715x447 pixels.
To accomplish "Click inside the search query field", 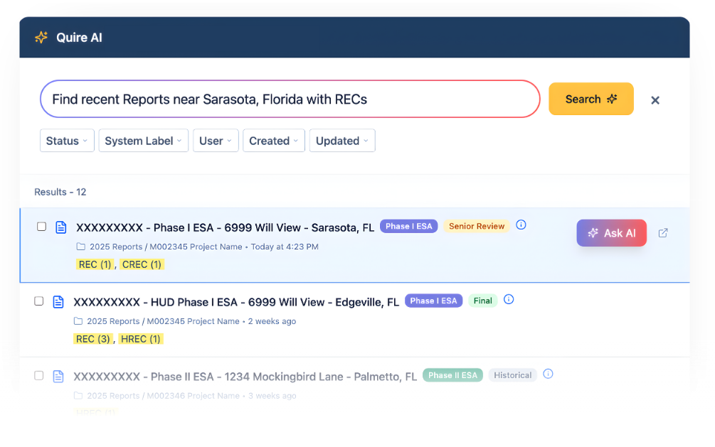I will (x=285, y=99).
